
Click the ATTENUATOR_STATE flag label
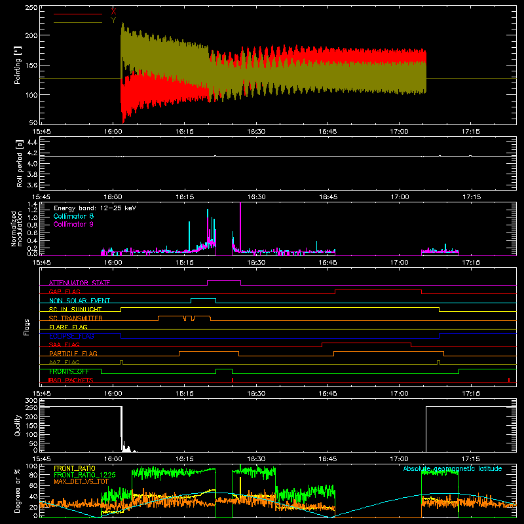tap(79, 283)
